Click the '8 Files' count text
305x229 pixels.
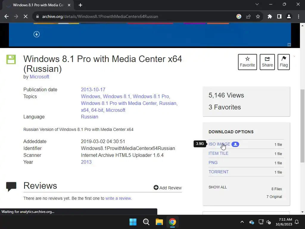(x=277, y=189)
